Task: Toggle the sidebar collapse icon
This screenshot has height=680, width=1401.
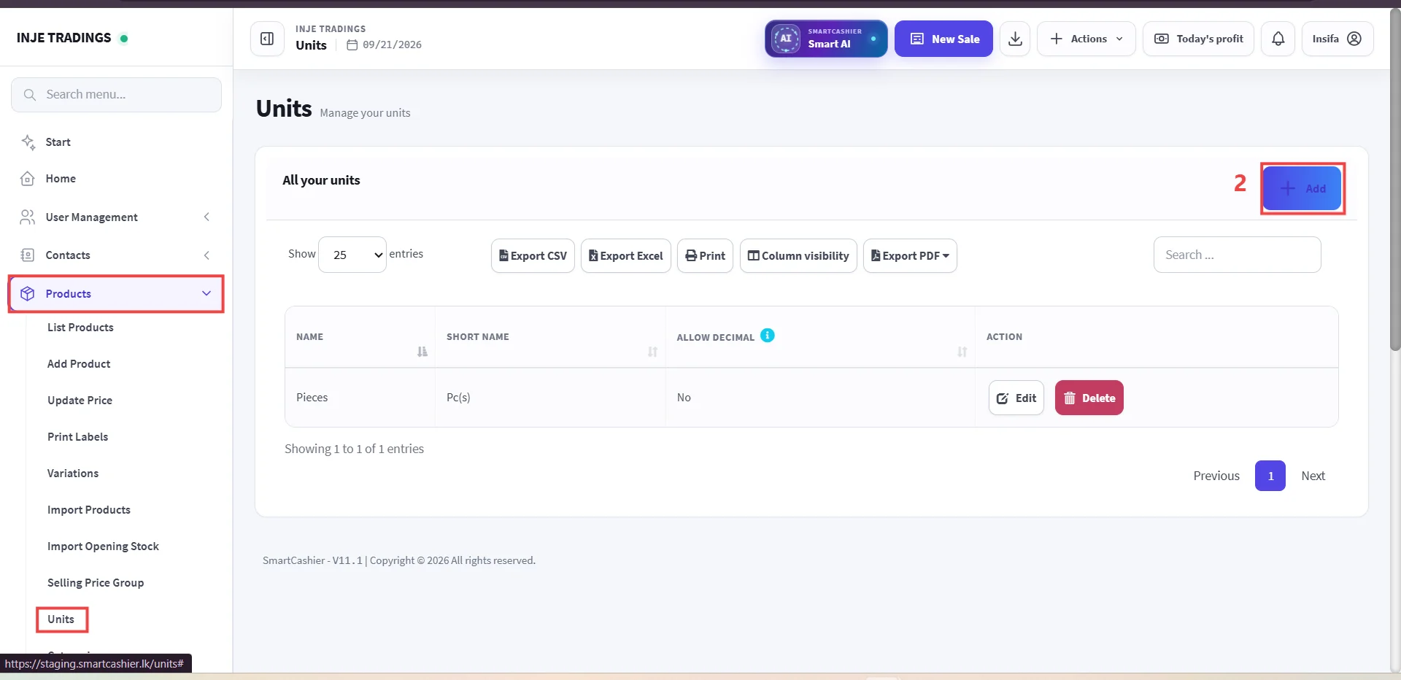Action: click(267, 39)
